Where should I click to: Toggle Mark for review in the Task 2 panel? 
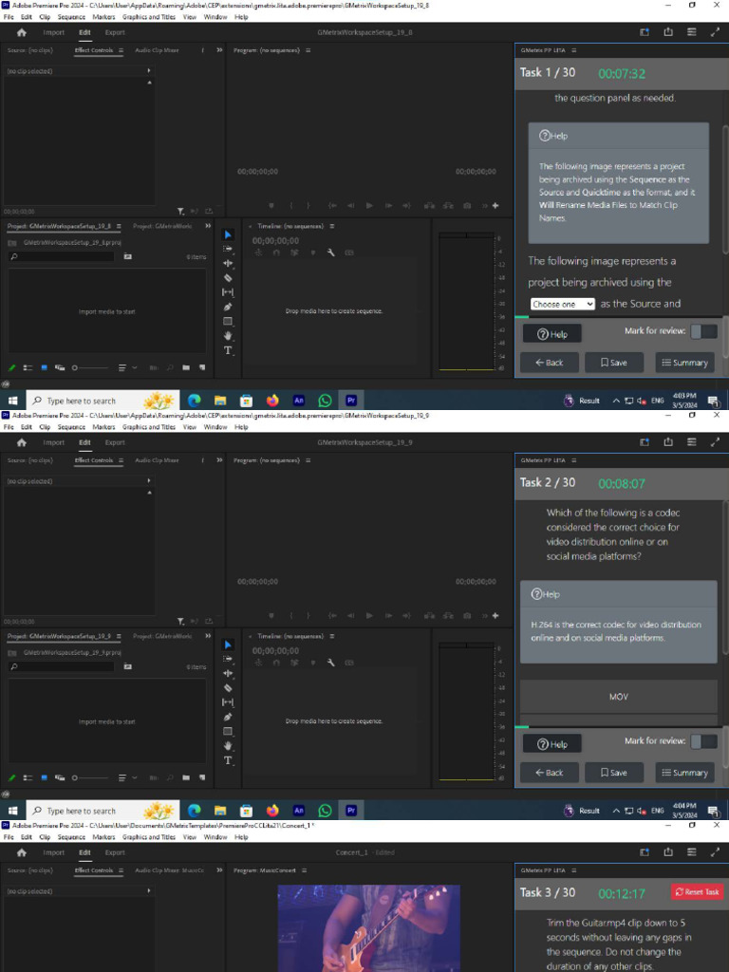pos(703,740)
